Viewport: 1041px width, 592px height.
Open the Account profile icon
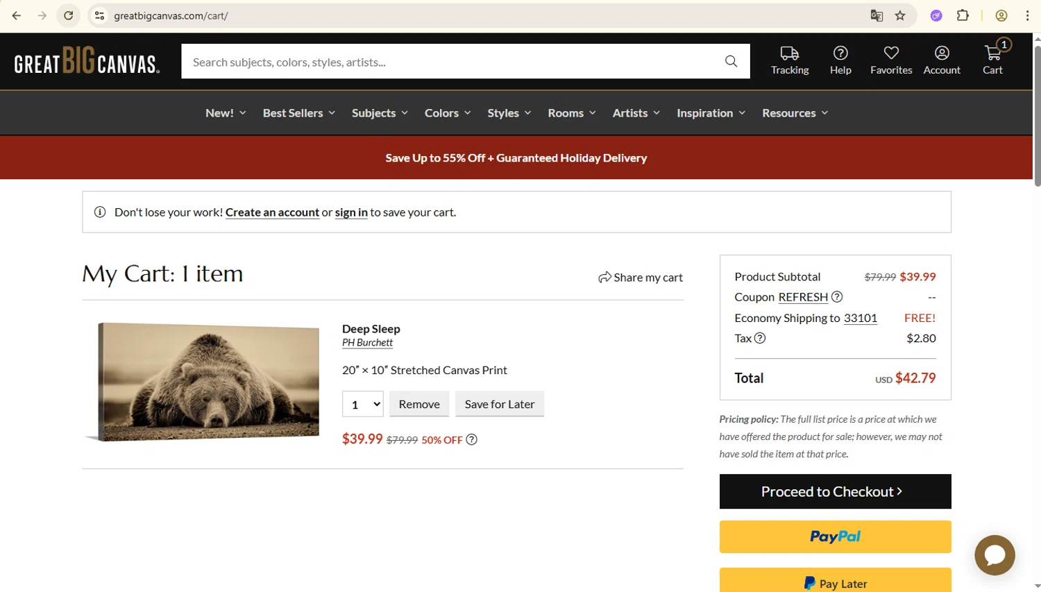(941, 53)
